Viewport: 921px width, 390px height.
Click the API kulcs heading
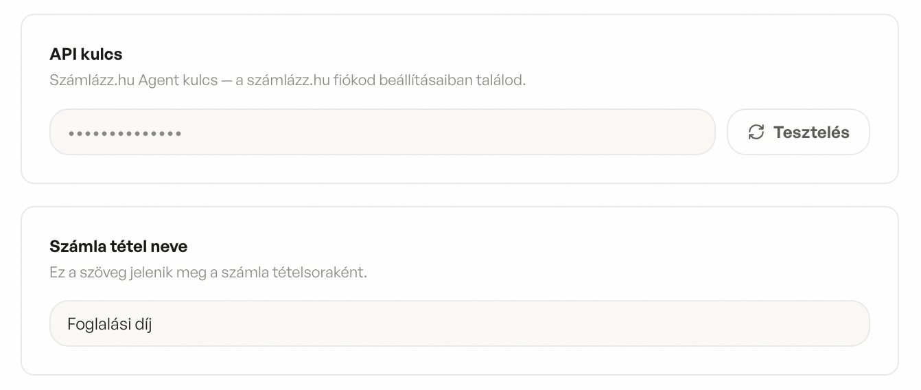click(86, 54)
